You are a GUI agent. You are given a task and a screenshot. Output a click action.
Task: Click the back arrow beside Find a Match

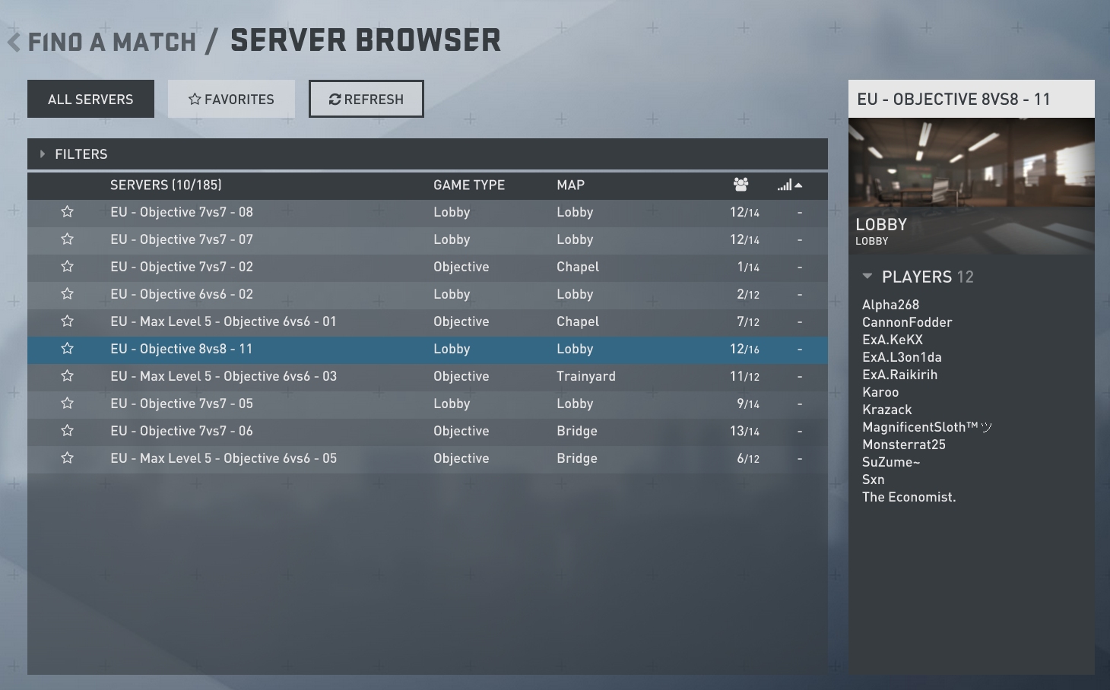(14, 42)
